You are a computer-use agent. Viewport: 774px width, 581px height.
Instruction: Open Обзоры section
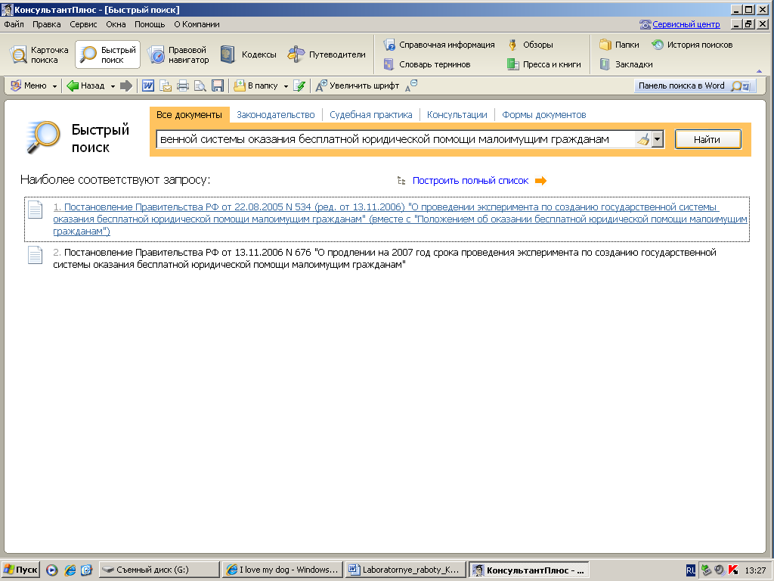point(531,45)
